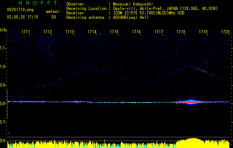Click the Receiving antenna label
233x148 pixels.
coord(85,17)
